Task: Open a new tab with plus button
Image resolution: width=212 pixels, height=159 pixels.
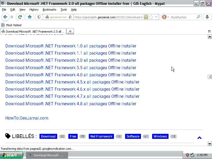Action: coord(70,31)
